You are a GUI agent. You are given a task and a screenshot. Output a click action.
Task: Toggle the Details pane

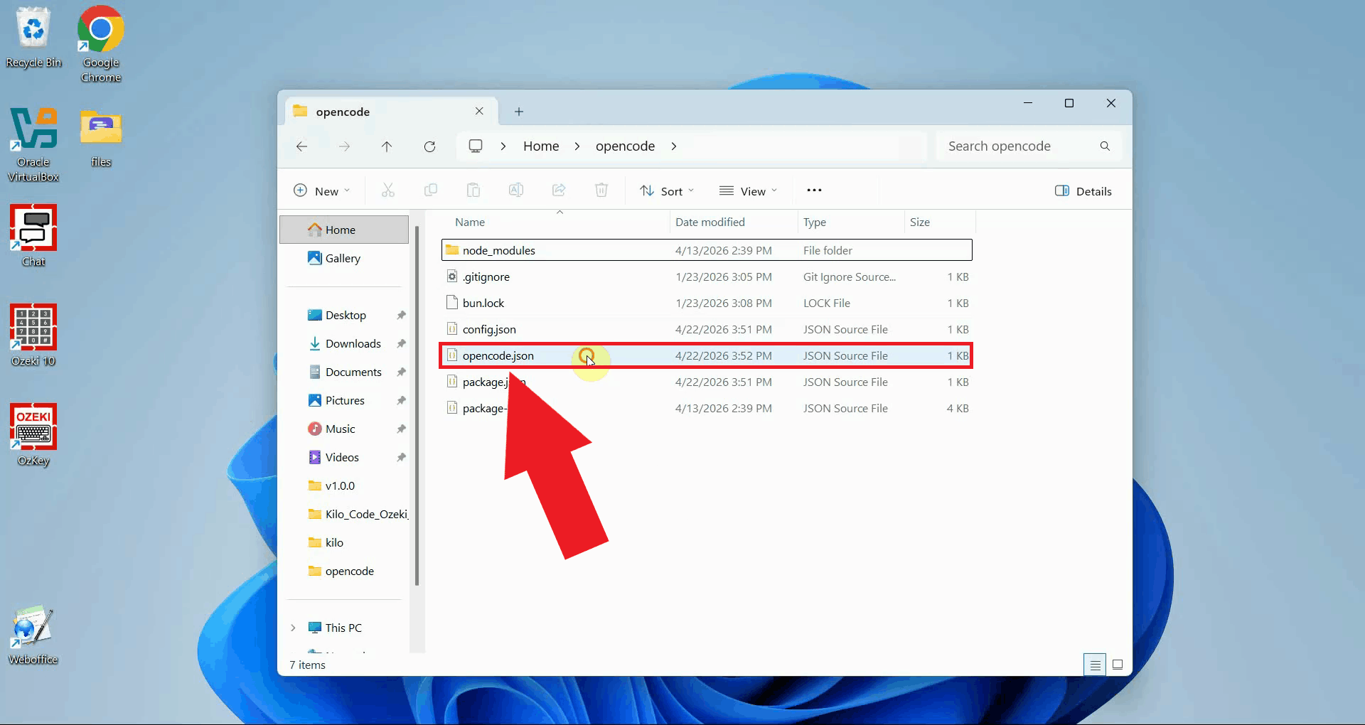(1083, 191)
